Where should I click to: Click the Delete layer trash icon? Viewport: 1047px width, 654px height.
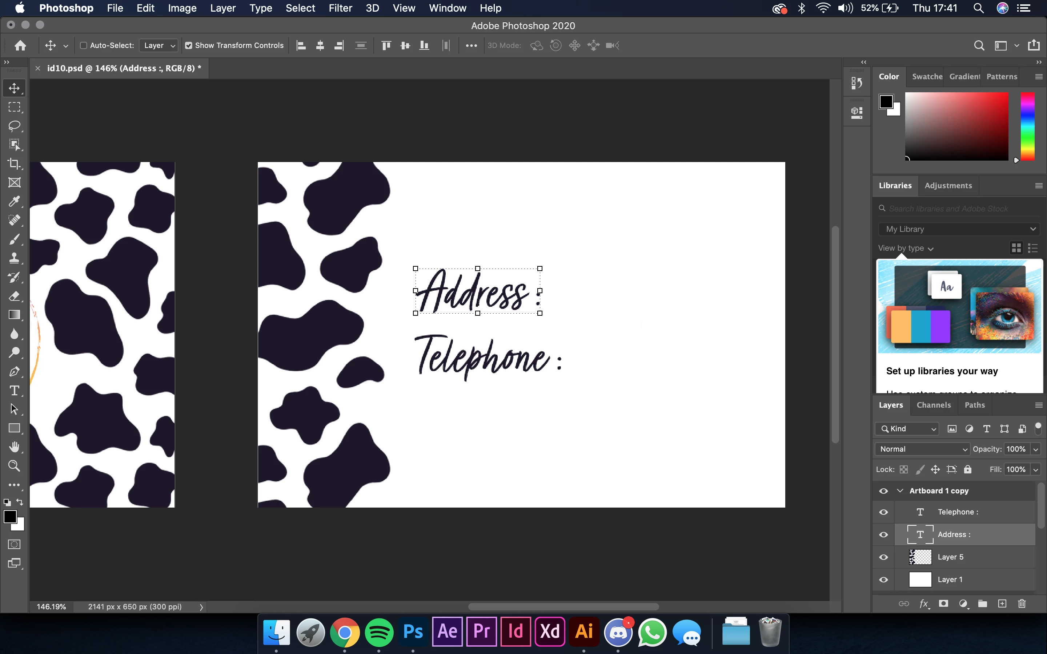click(1022, 603)
